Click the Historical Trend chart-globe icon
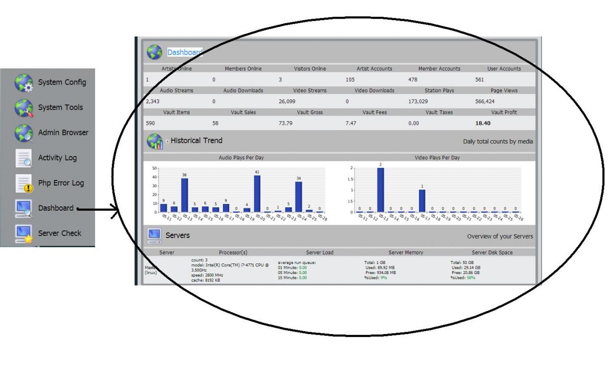The width and height of the screenshot is (615, 371). 154,142
